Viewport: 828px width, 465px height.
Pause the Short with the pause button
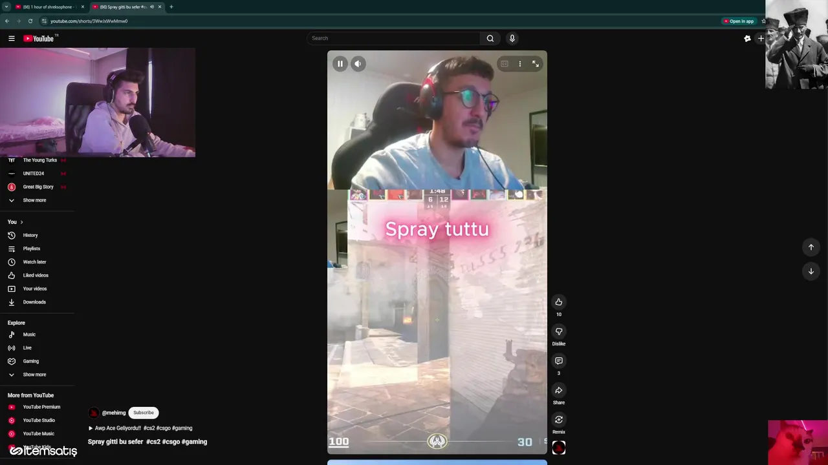[x=340, y=64]
